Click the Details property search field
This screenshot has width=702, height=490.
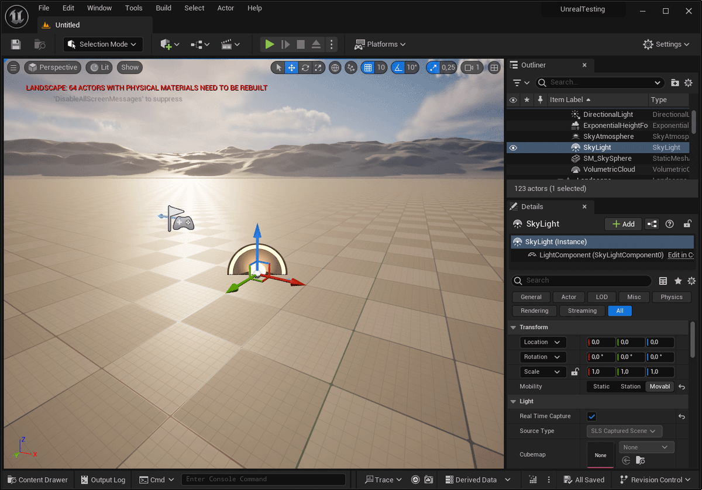(581, 281)
